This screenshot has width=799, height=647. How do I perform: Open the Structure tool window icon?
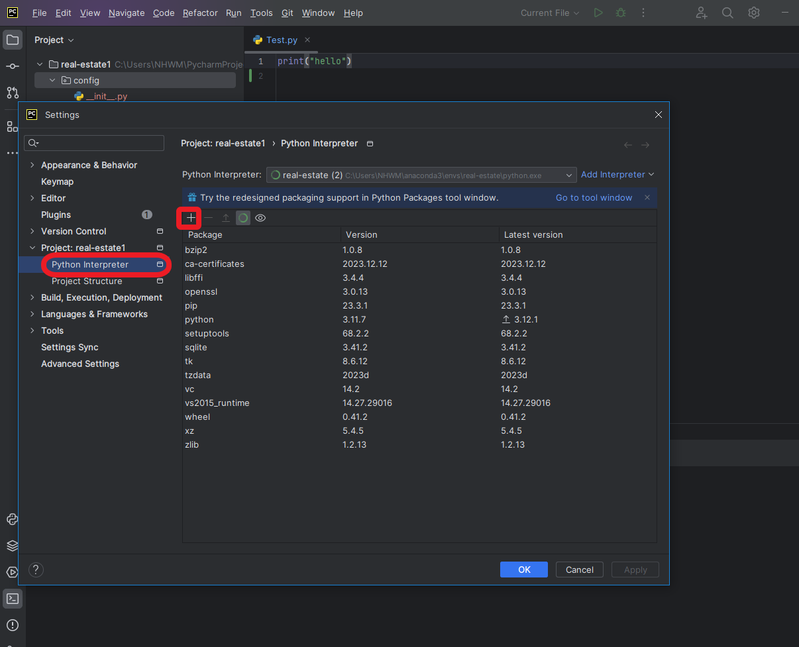(11, 126)
